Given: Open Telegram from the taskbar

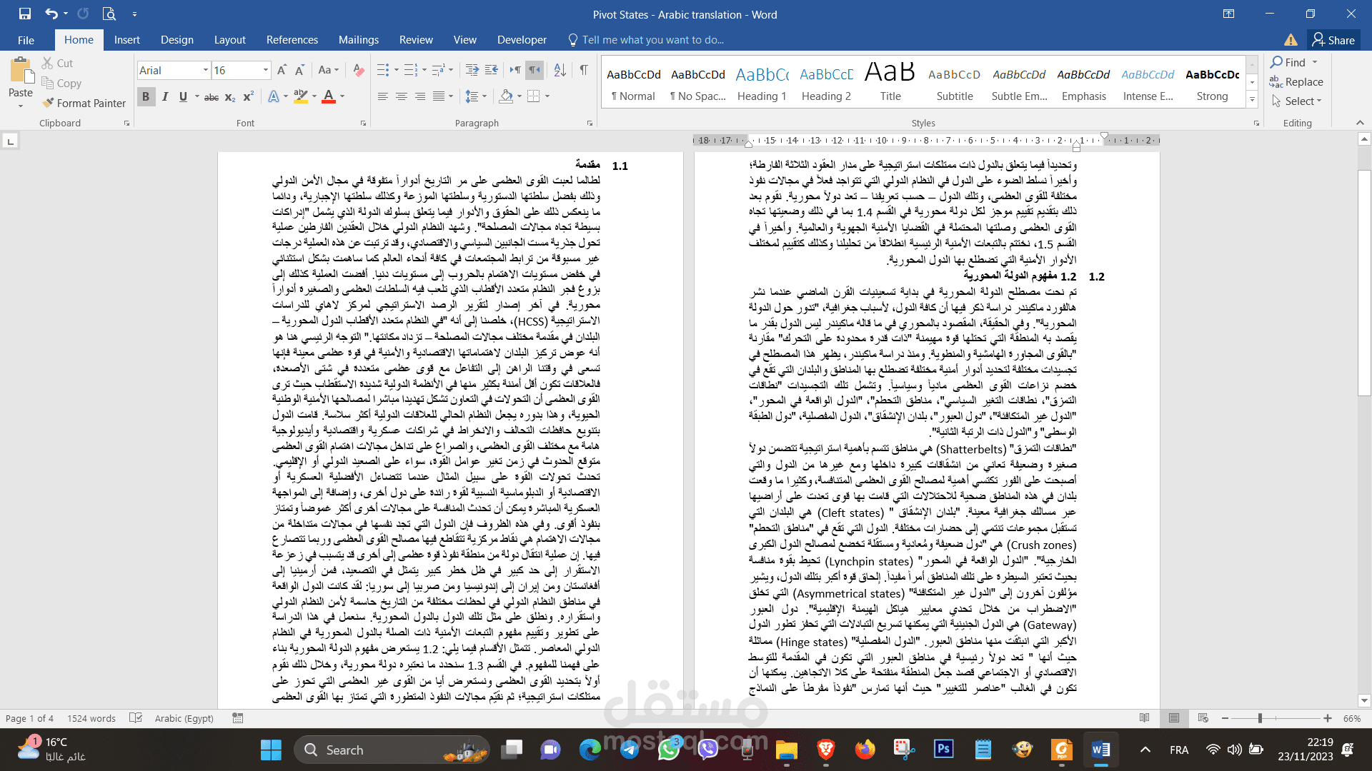Looking at the screenshot, I should [x=630, y=750].
